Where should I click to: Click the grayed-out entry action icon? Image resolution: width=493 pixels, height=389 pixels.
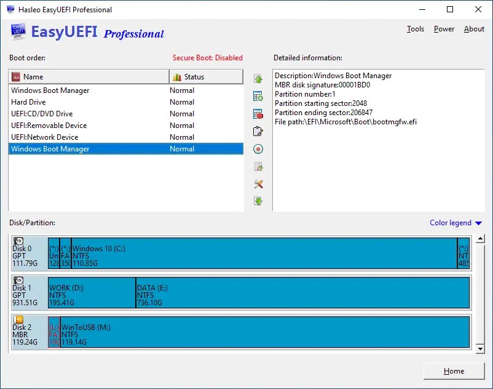point(258,166)
